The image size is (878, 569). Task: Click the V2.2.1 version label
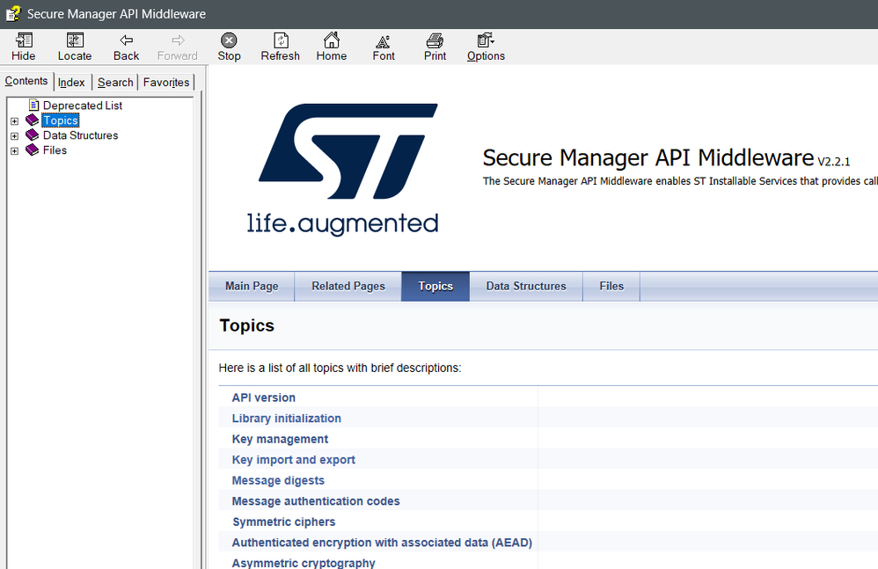[x=834, y=162]
